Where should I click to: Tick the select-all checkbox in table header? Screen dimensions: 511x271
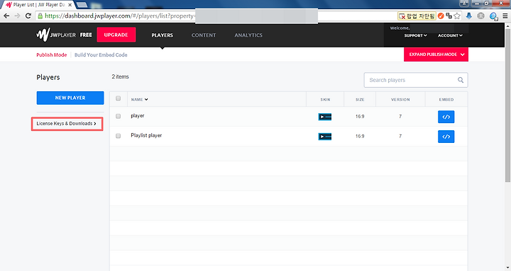(x=118, y=98)
